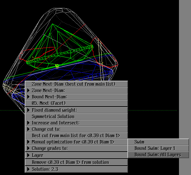
Task: Click the gray side panel on the right
Action: (x=185, y=64)
